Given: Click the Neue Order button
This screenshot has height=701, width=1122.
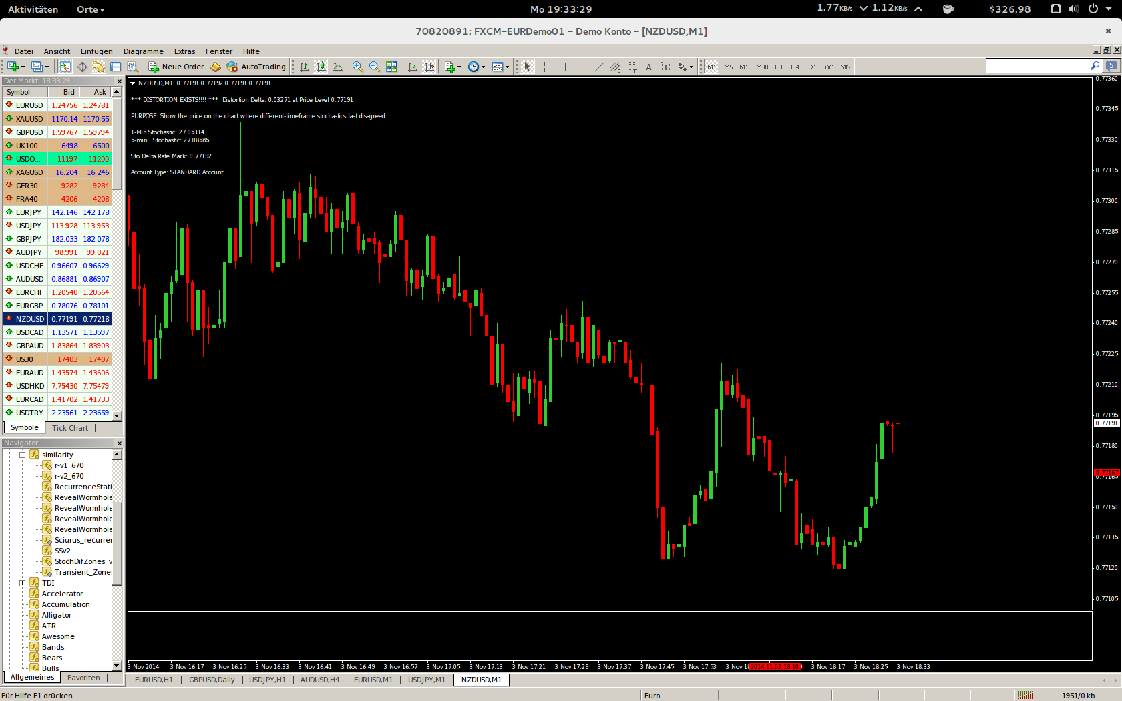Looking at the screenshot, I should pyautogui.click(x=176, y=67).
